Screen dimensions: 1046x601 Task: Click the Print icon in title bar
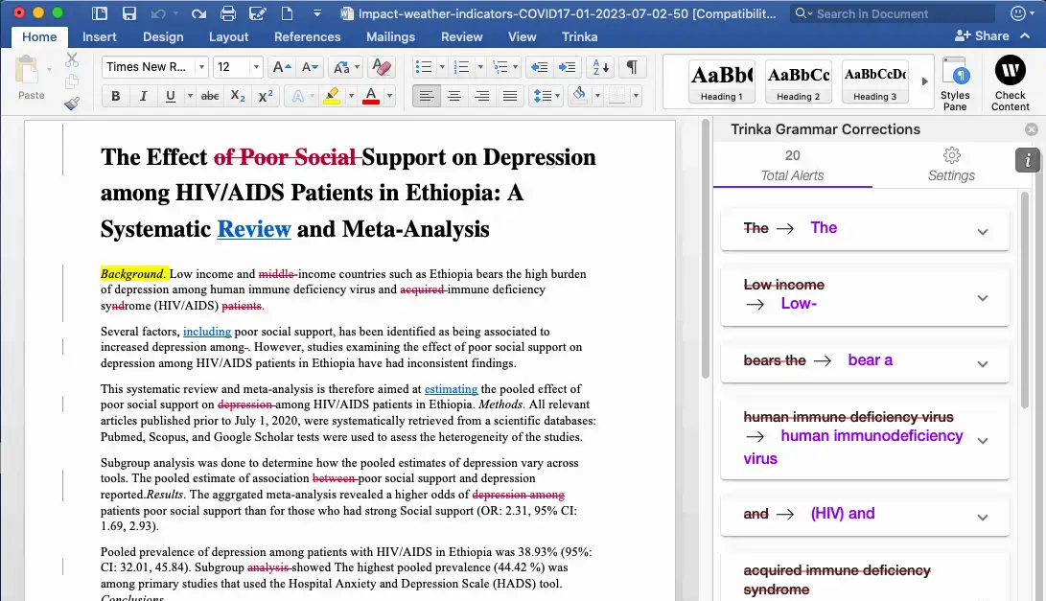[x=228, y=13]
